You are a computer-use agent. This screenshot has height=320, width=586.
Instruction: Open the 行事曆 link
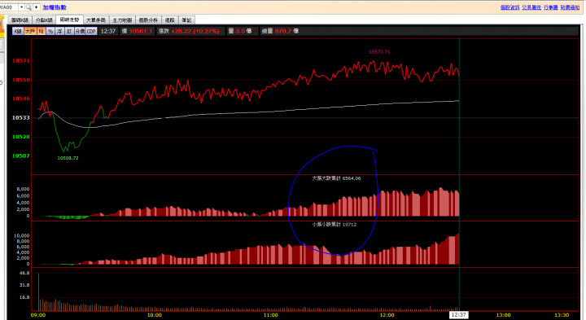coord(550,7)
